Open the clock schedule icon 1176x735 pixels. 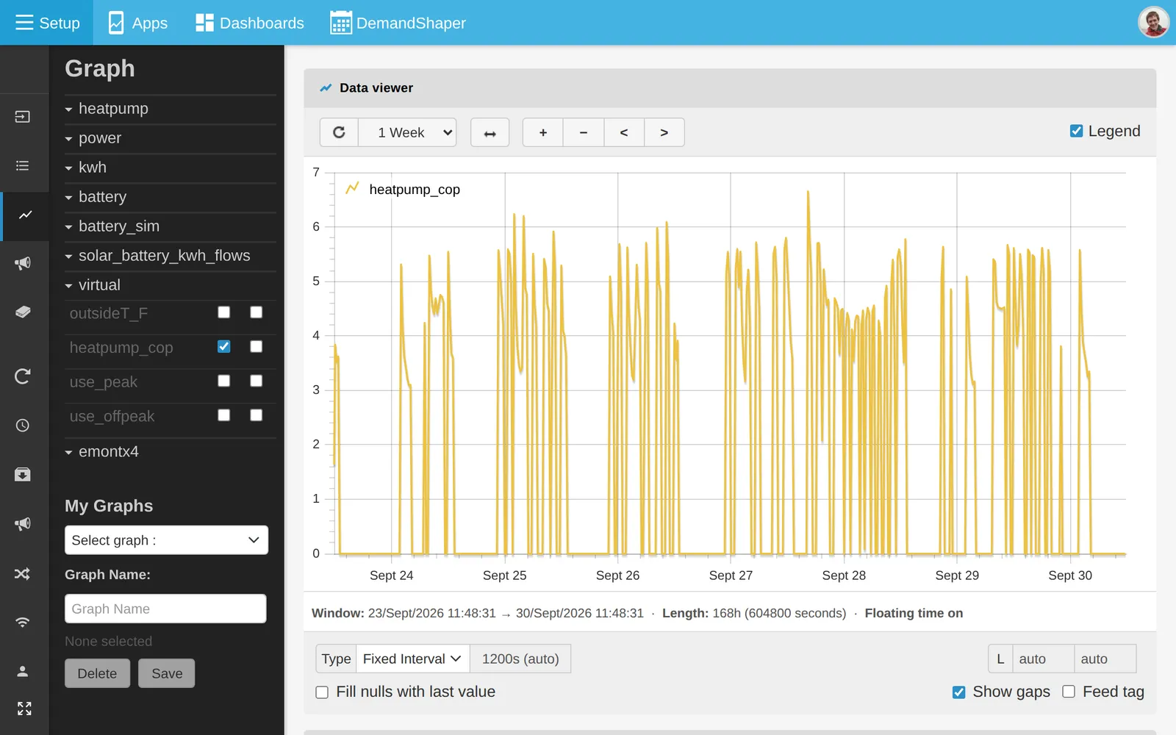23,426
